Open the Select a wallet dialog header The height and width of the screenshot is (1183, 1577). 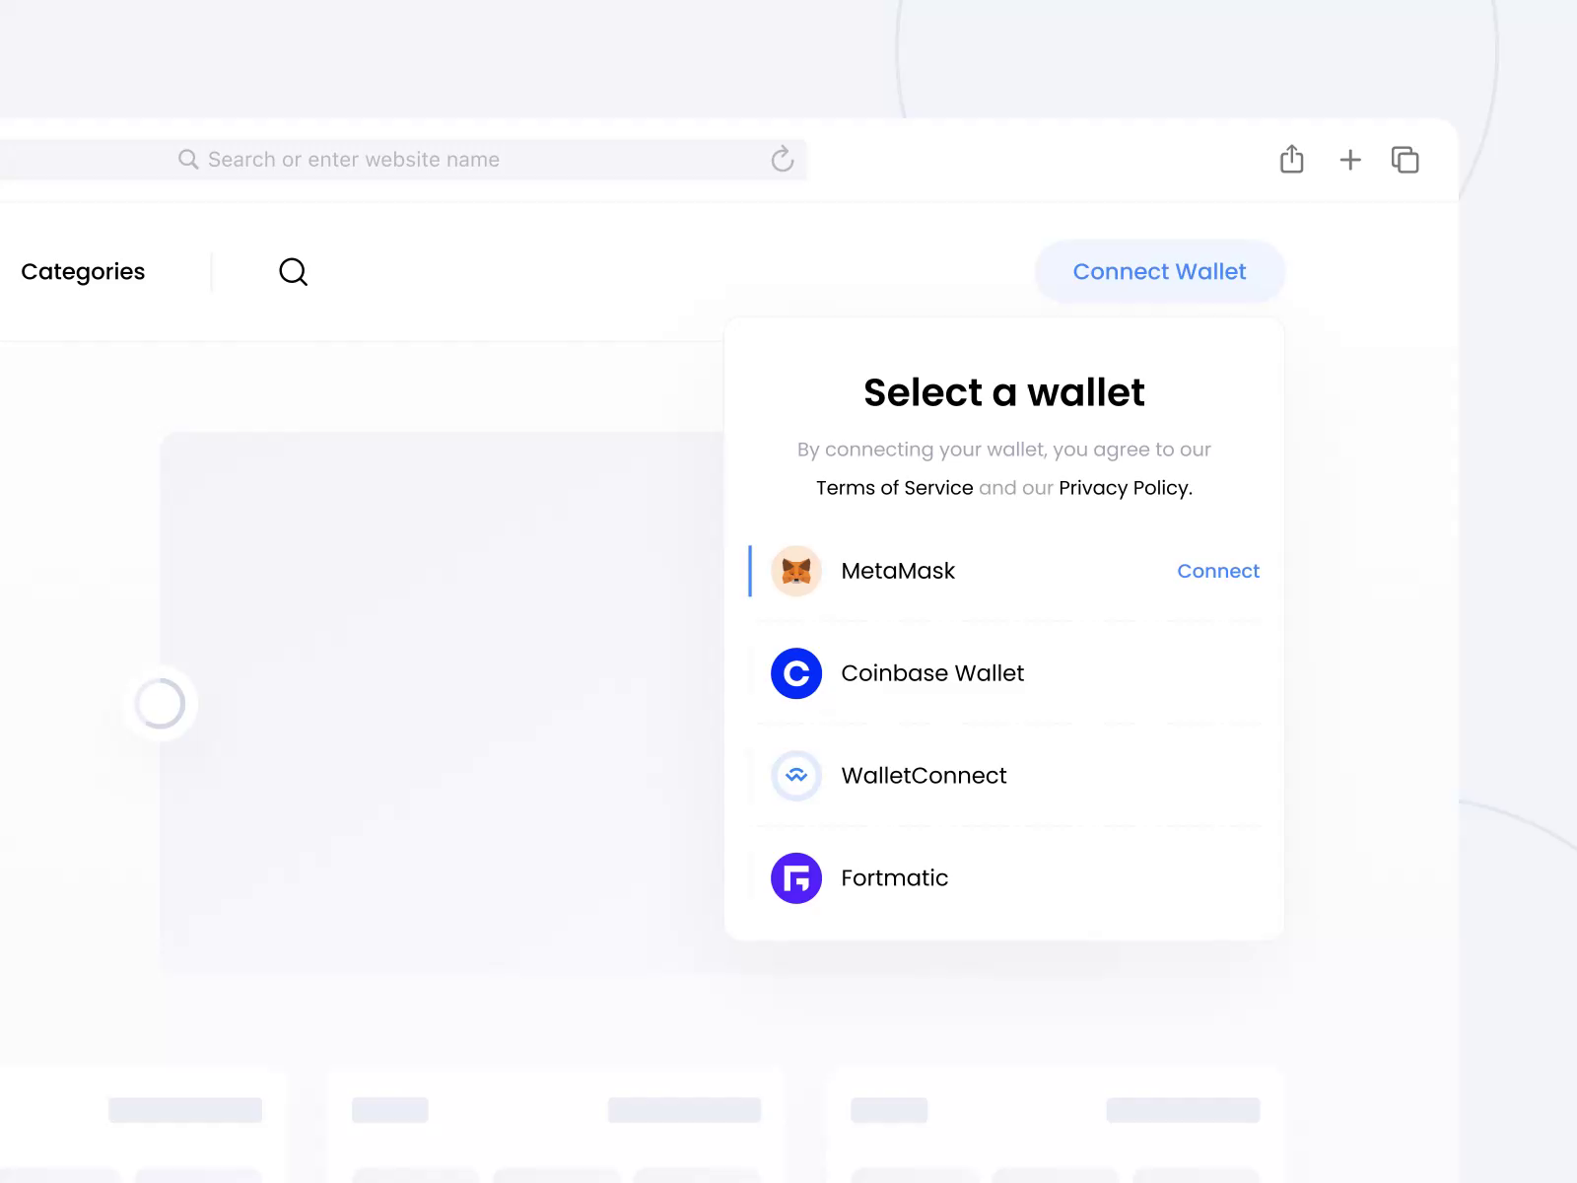[x=1003, y=391]
